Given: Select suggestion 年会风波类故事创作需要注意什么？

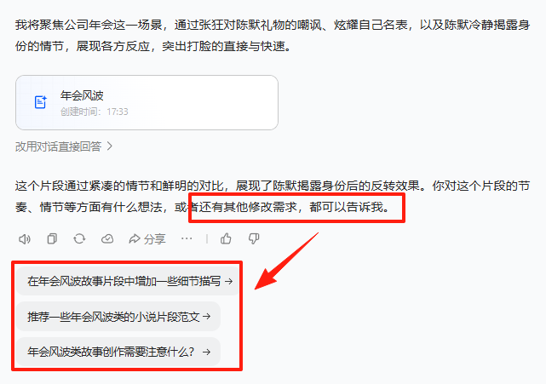Looking at the screenshot, I should click(118, 352).
